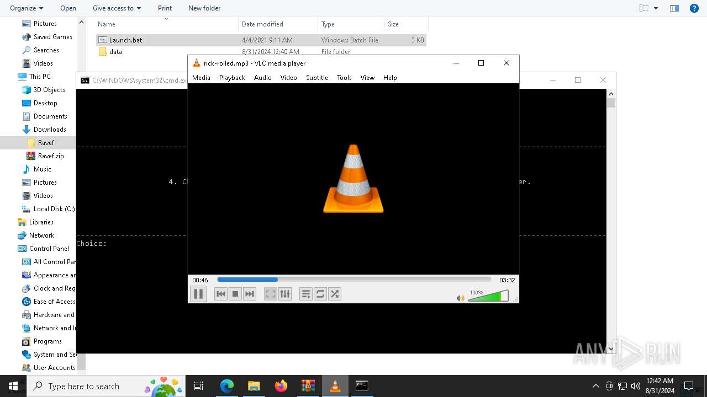Open VLC Media menu
The height and width of the screenshot is (397, 707).
tap(201, 78)
